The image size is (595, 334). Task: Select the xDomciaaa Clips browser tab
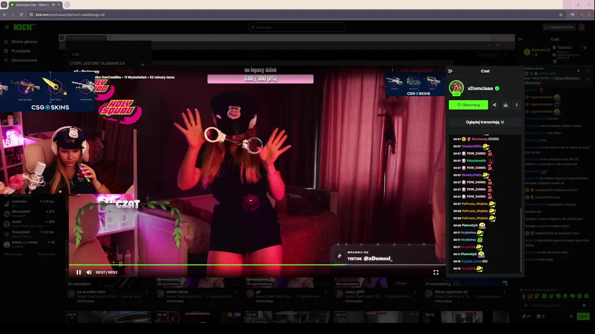tap(35, 5)
